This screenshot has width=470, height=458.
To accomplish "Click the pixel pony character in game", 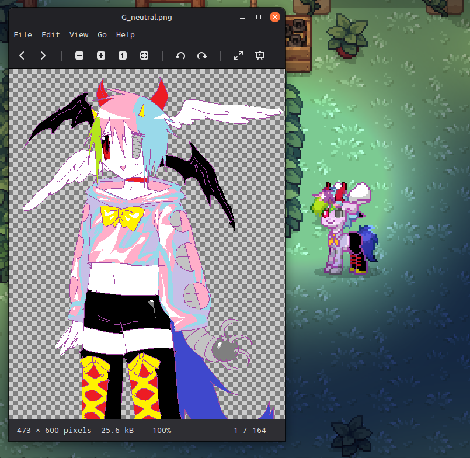I will pos(344,228).
